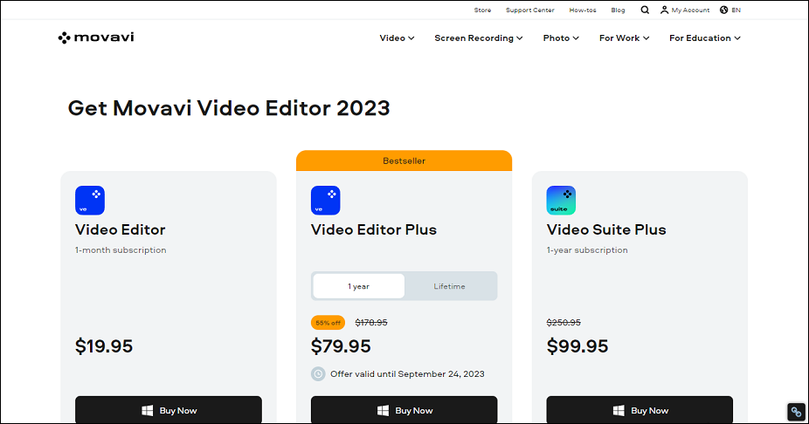Click the 55% off badge
Viewport: 809px width, 424px height.
[x=328, y=323]
